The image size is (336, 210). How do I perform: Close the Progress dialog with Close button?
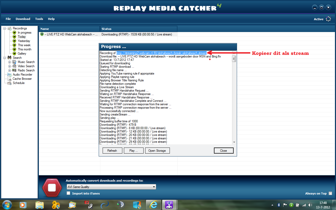pyautogui.click(x=224, y=151)
